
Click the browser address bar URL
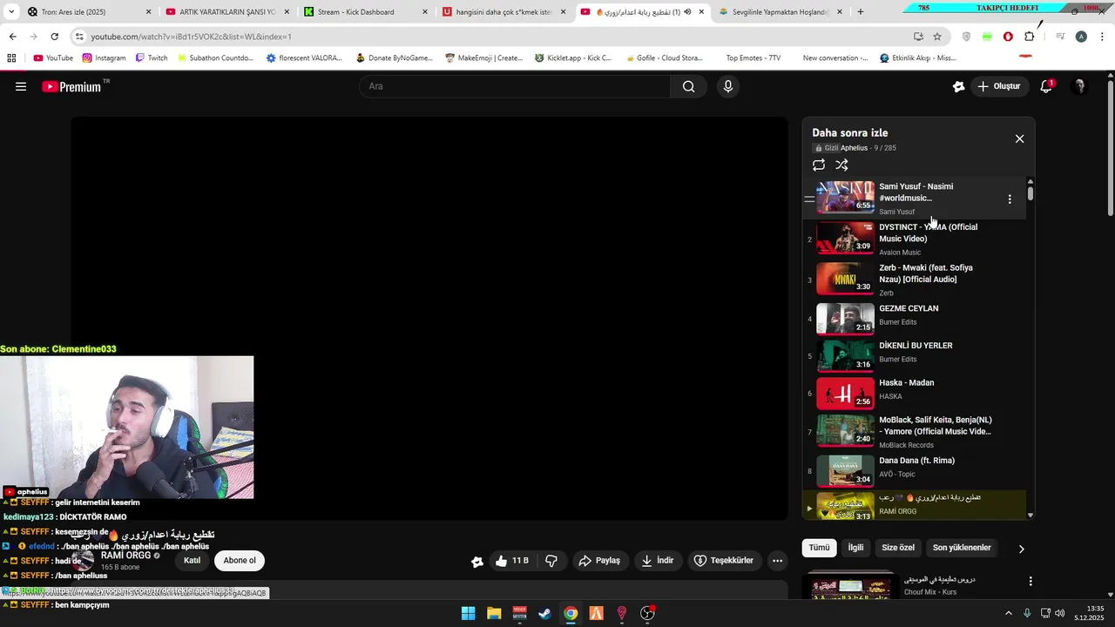coord(192,37)
